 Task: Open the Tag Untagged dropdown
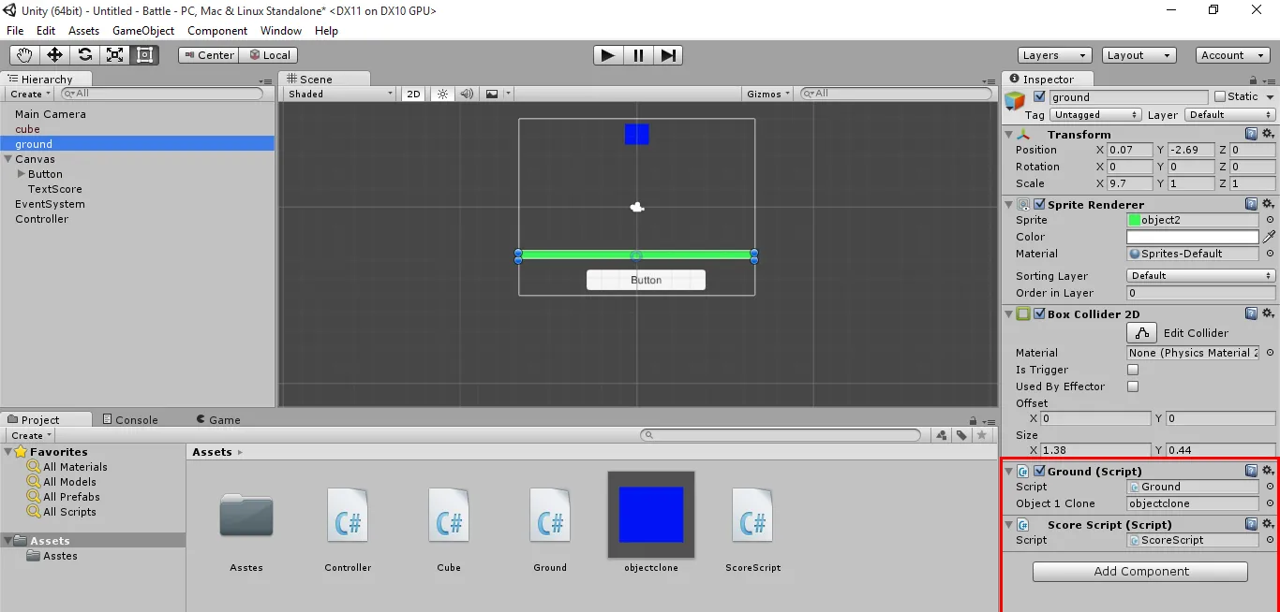(x=1094, y=115)
